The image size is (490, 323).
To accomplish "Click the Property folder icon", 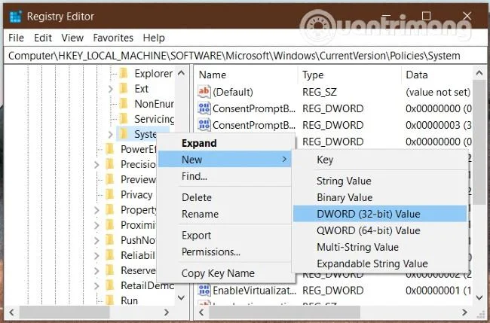I will [110, 210].
